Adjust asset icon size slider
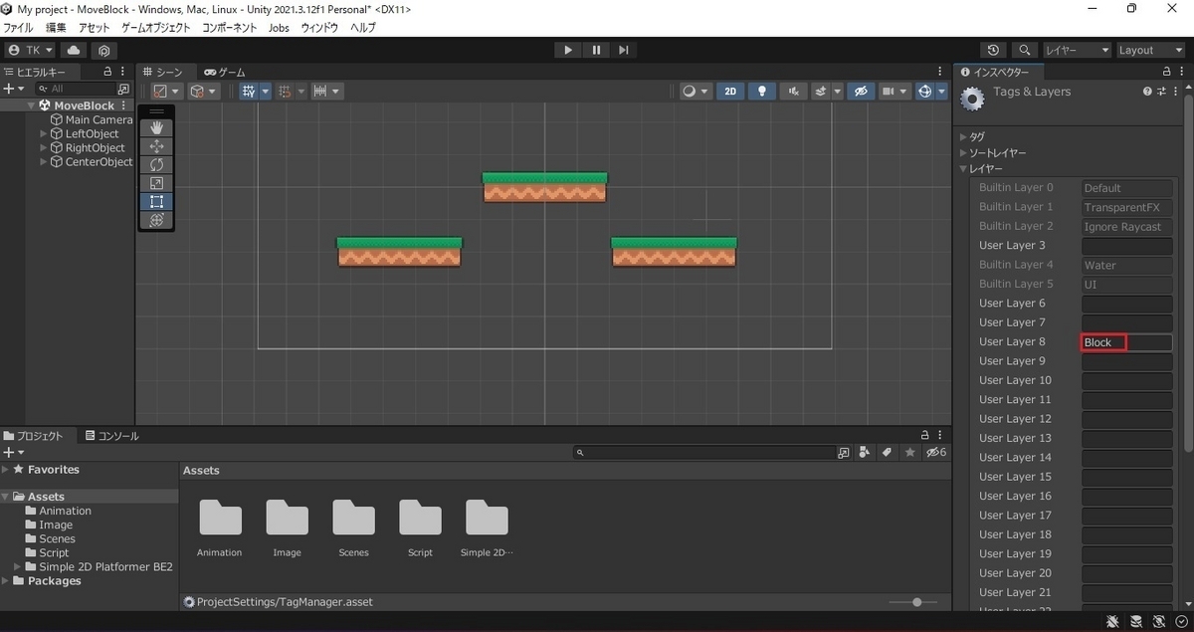This screenshot has width=1194, height=632. point(917,602)
